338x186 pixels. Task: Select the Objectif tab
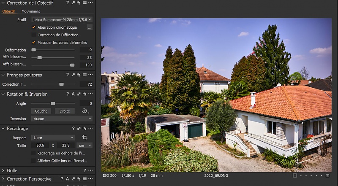9,11
